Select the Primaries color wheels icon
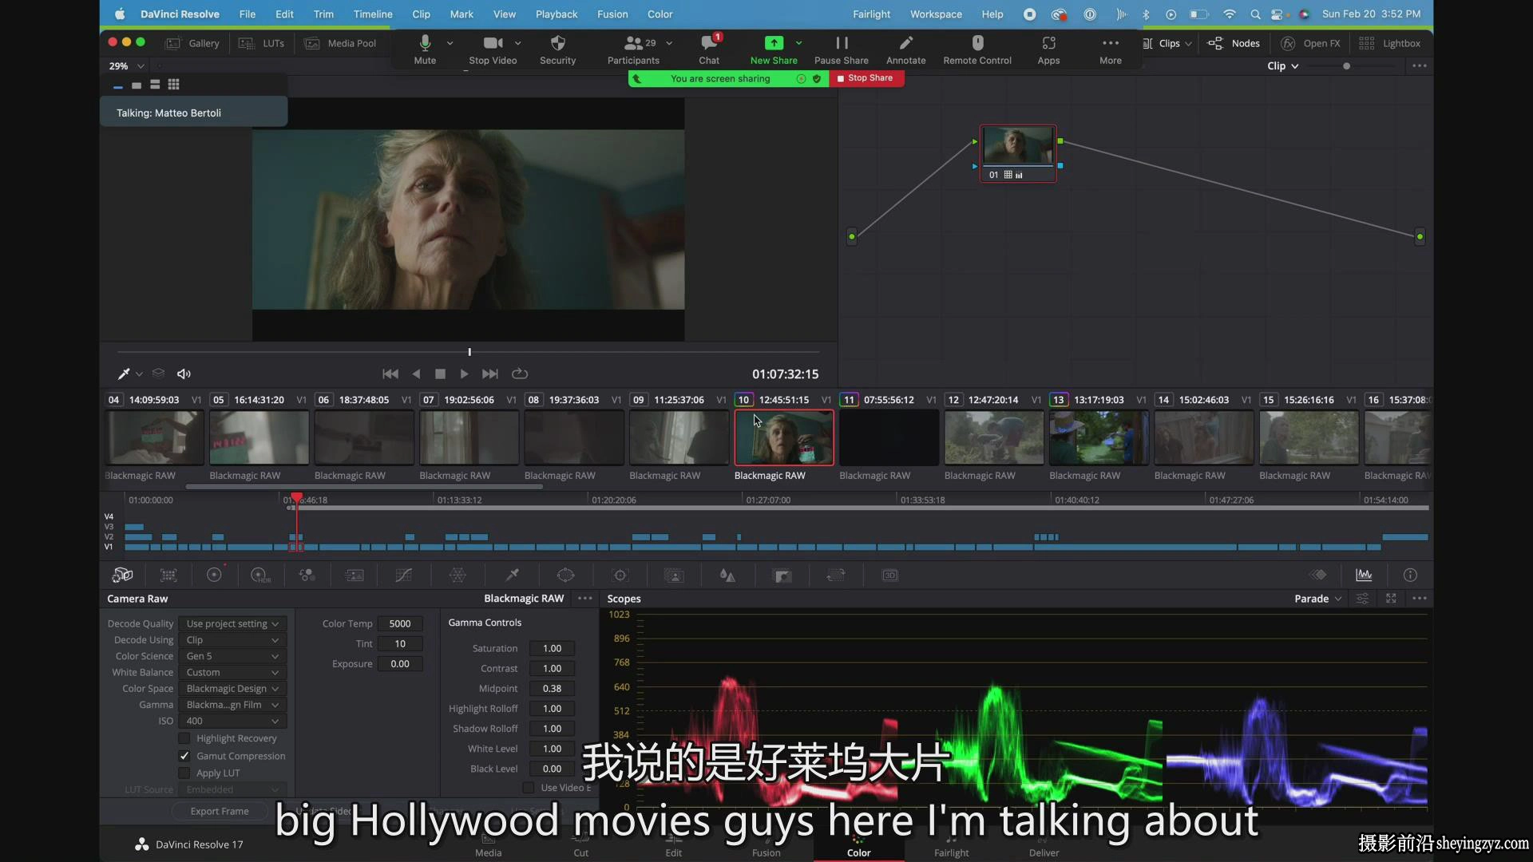Image resolution: width=1533 pixels, height=862 pixels. pos(214,575)
